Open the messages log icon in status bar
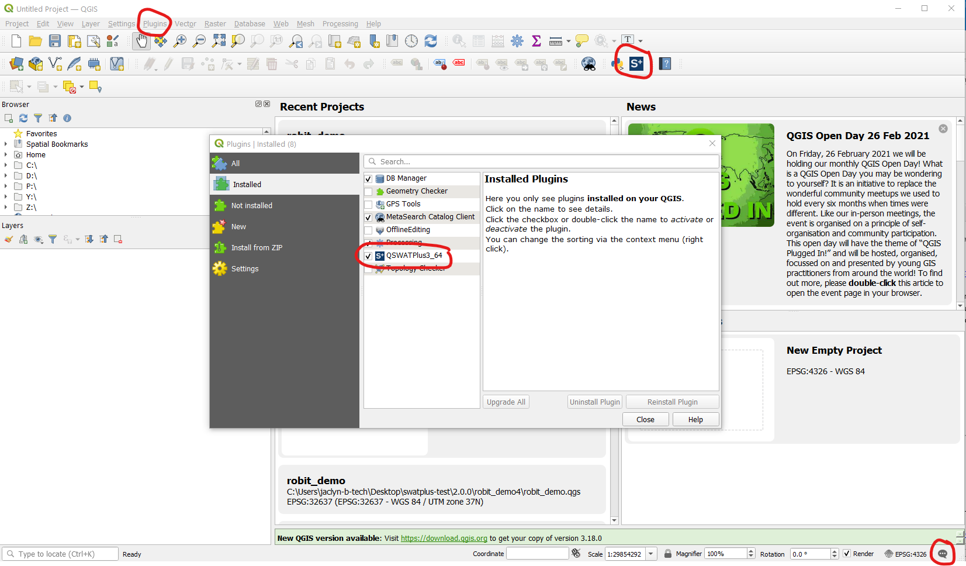966x566 pixels. pyautogui.click(x=942, y=554)
